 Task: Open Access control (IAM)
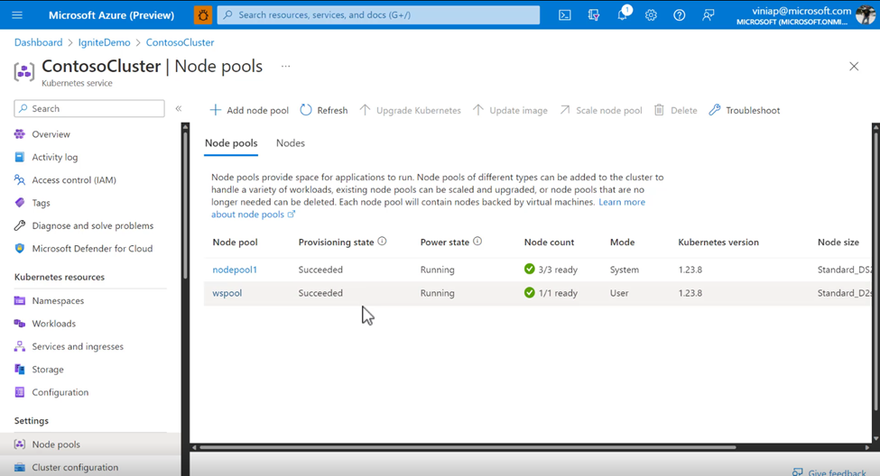tap(73, 180)
